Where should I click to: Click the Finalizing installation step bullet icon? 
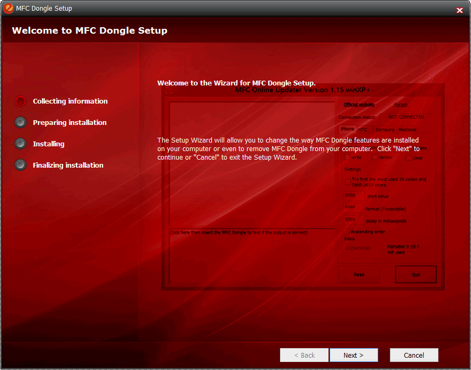point(20,165)
